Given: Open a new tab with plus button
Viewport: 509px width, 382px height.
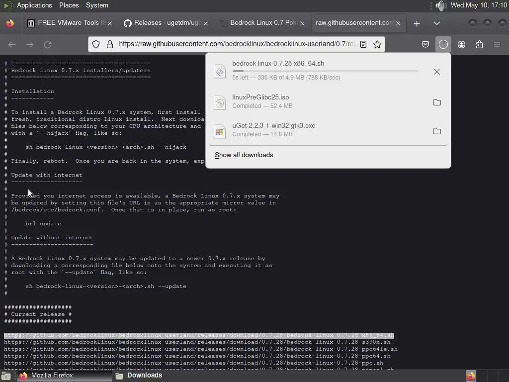Looking at the screenshot, I should tap(417, 23).
